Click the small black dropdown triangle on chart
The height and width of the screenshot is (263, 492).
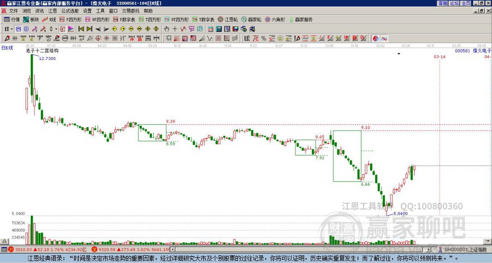click(399, 54)
